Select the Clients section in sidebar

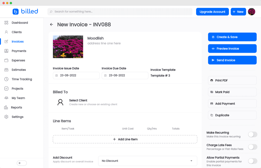(x=6, y=32)
